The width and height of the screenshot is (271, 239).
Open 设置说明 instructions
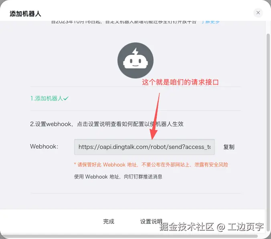(151, 221)
